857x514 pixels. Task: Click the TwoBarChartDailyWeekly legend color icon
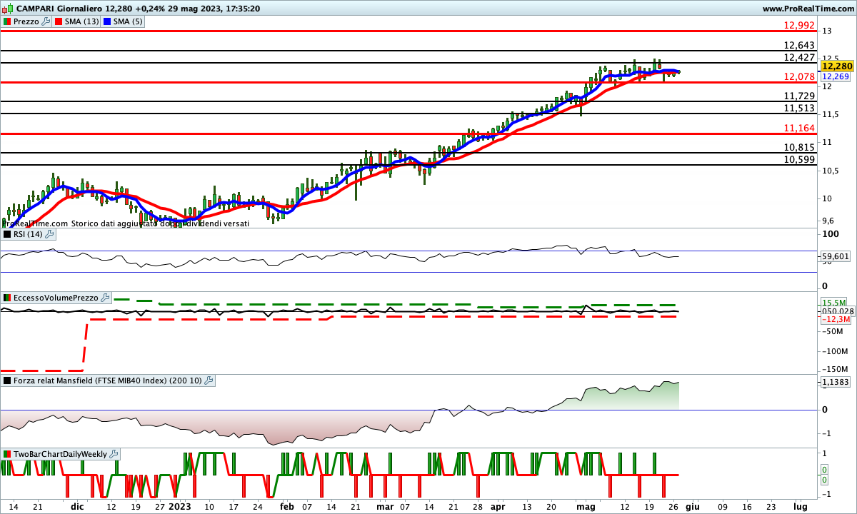[7, 453]
